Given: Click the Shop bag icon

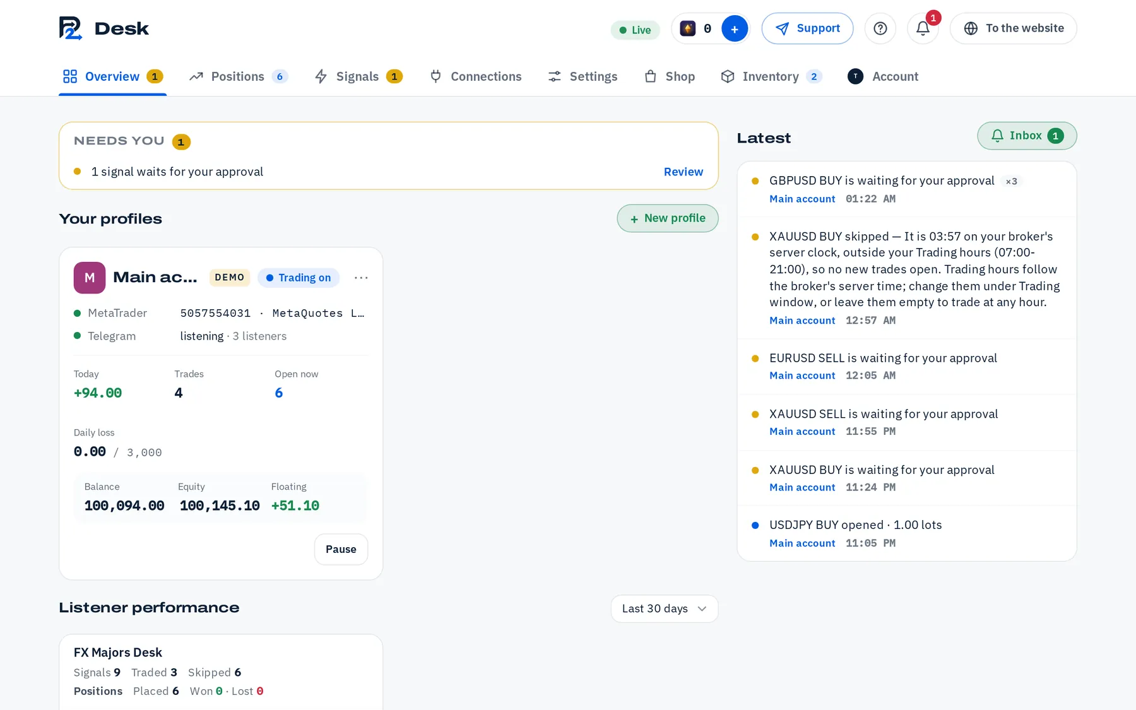Looking at the screenshot, I should tap(651, 76).
